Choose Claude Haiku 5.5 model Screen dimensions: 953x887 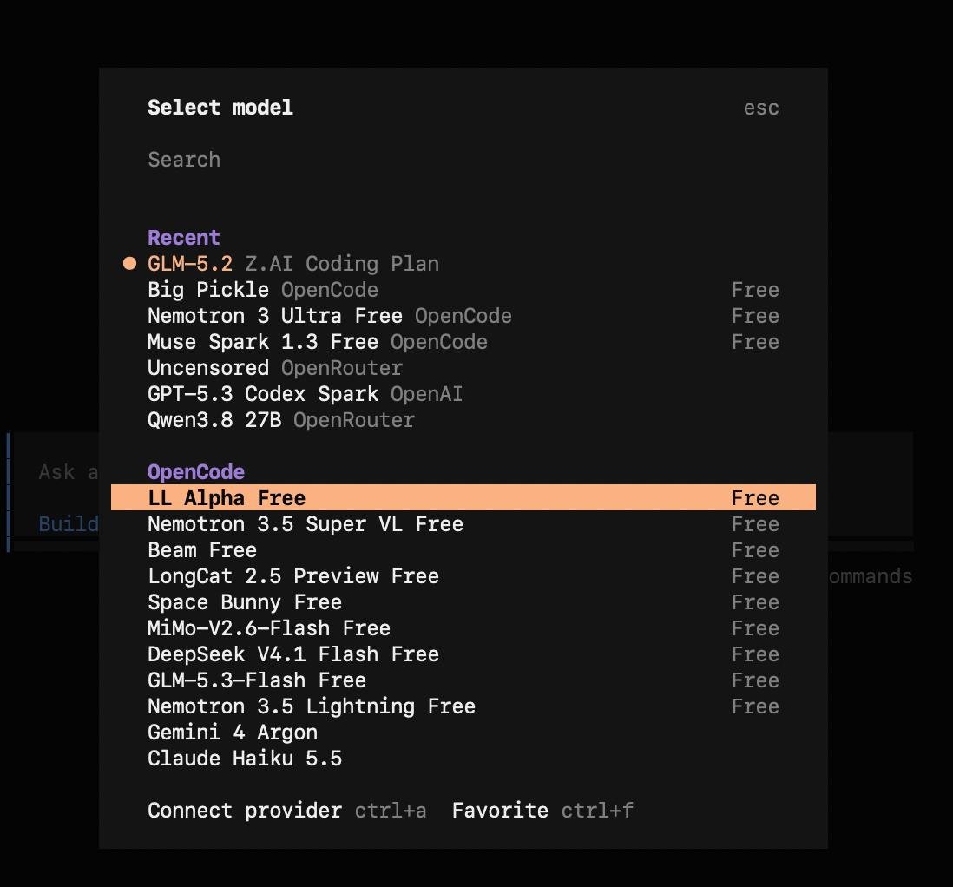click(x=463, y=759)
